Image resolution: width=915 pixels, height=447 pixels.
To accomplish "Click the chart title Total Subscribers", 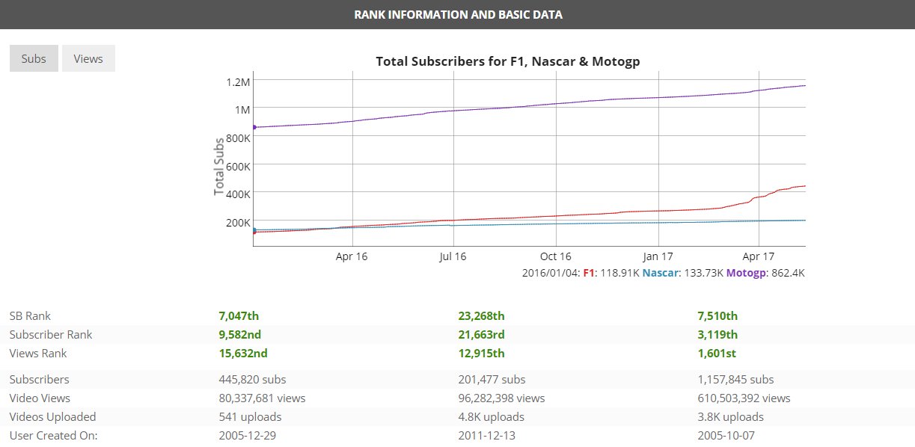I will tap(507, 61).
